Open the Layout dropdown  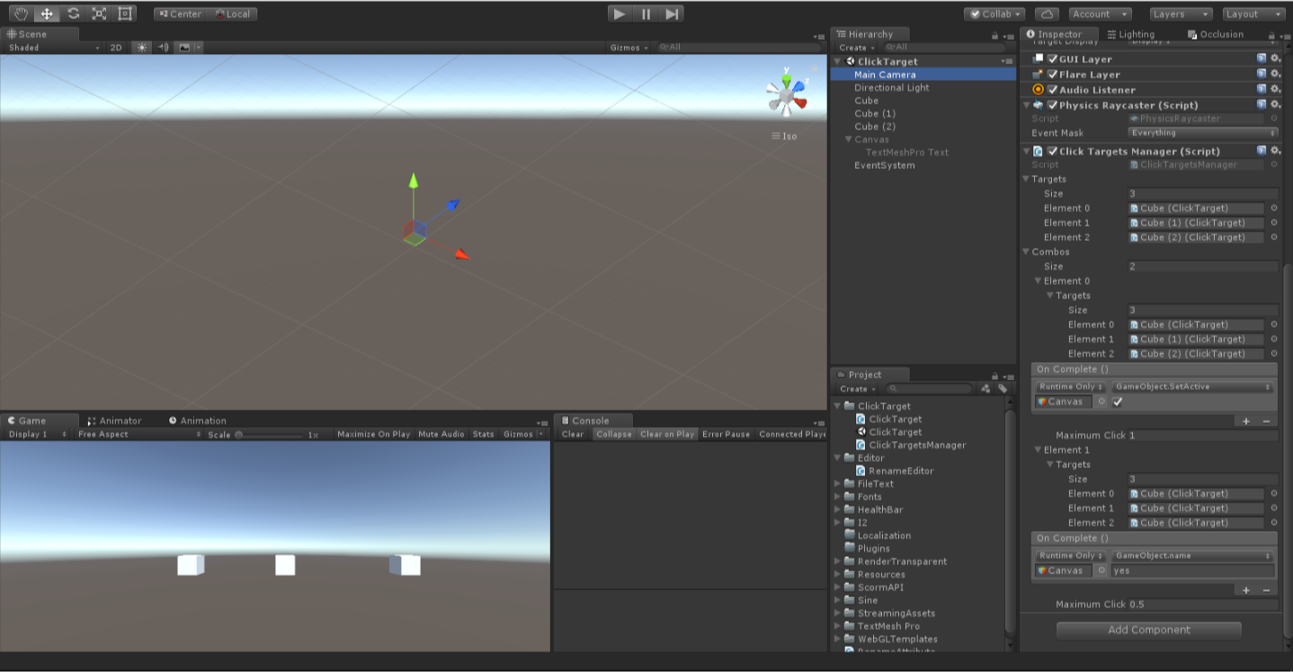1253,13
